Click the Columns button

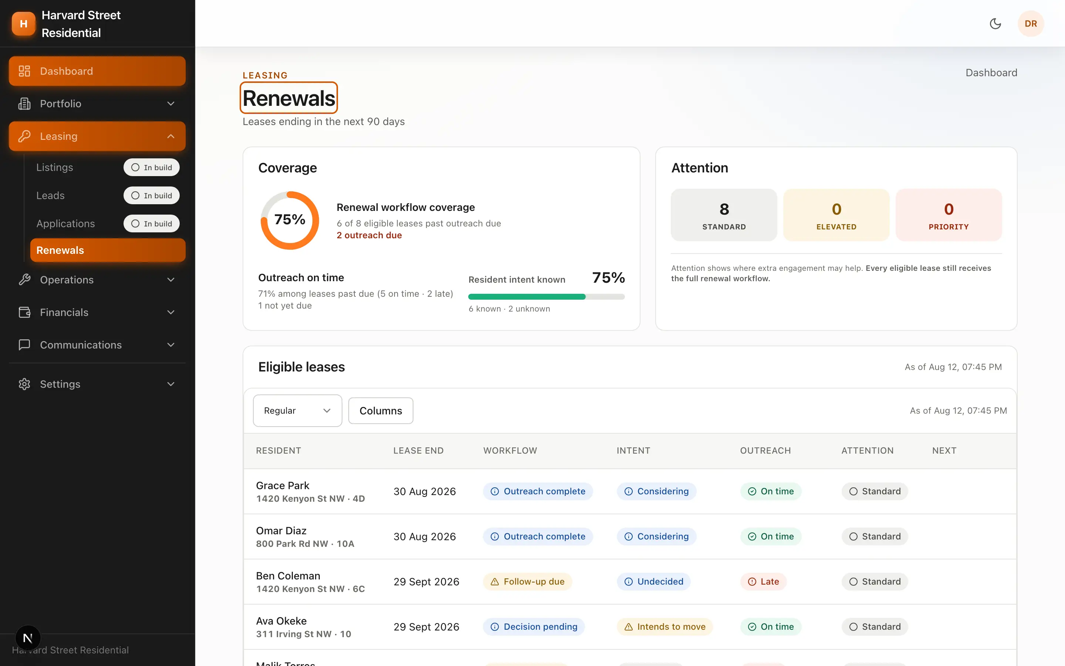381,411
